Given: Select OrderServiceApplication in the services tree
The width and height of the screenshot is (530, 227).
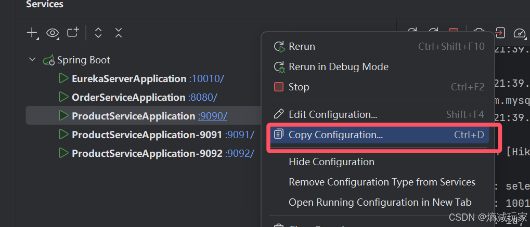Looking at the screenshot, I should 128,97.
